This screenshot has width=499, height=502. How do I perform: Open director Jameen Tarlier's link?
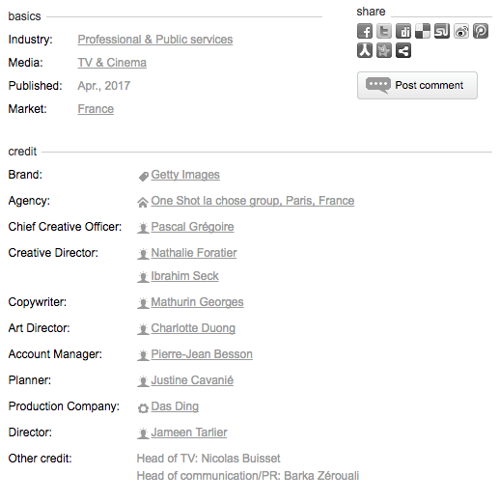coord(189,432)
